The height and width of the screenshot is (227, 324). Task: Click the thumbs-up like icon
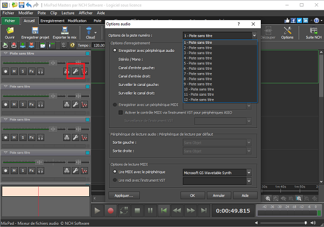287,21
